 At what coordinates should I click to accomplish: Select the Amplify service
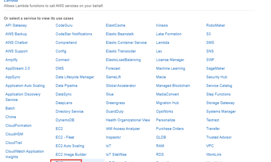point(11,60)
